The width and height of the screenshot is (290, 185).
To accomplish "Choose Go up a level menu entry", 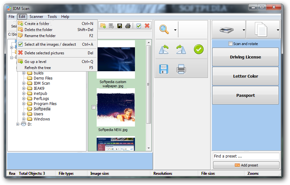I will pos(57,61).
